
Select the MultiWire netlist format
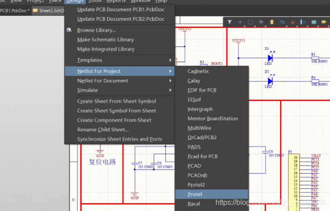[x=212, y=128]
